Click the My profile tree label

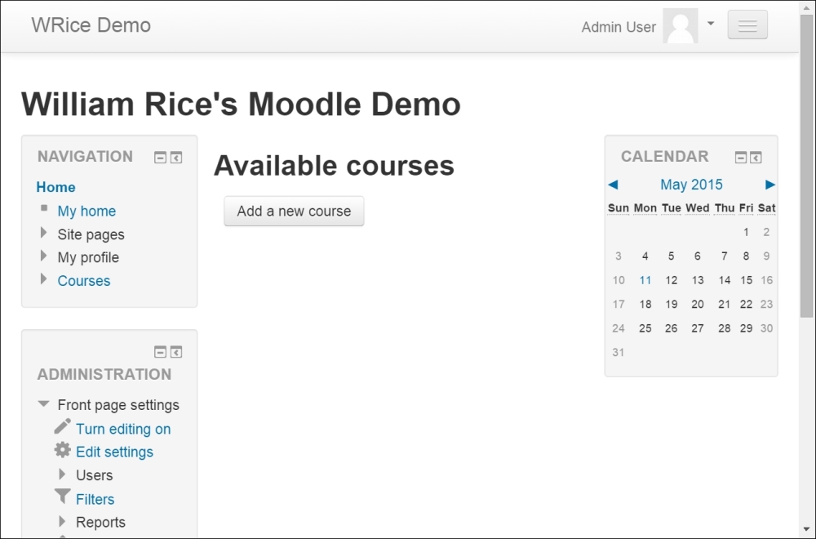coord(88,257)
